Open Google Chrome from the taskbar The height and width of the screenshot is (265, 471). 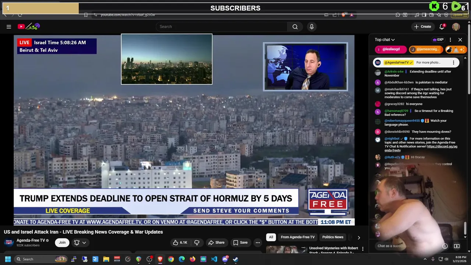click(x=171, y=259)
